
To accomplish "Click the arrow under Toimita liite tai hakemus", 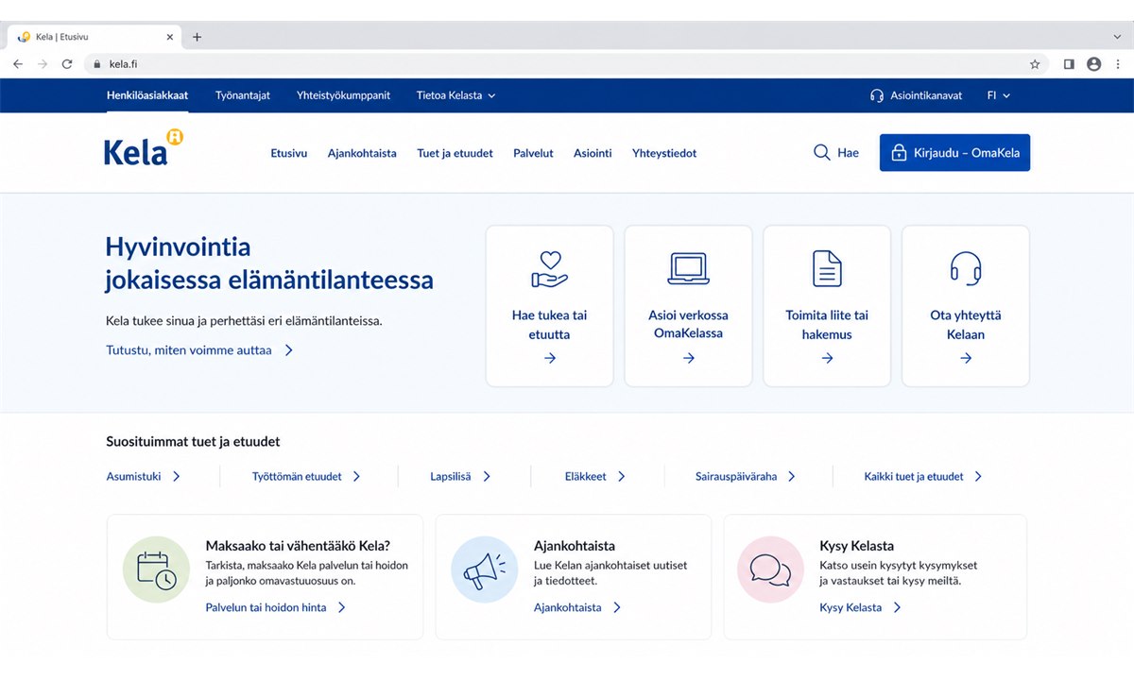I will [827, 358].
